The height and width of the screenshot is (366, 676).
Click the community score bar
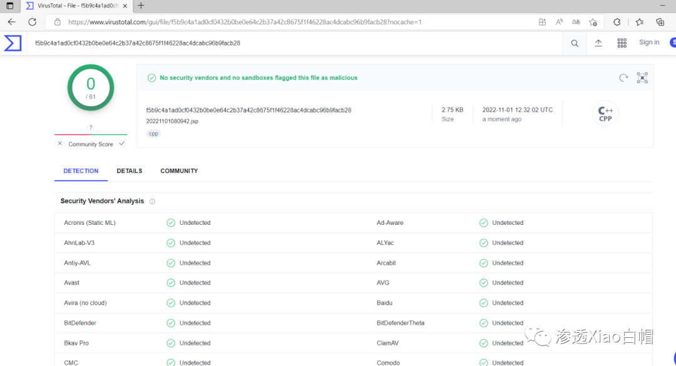91,134
